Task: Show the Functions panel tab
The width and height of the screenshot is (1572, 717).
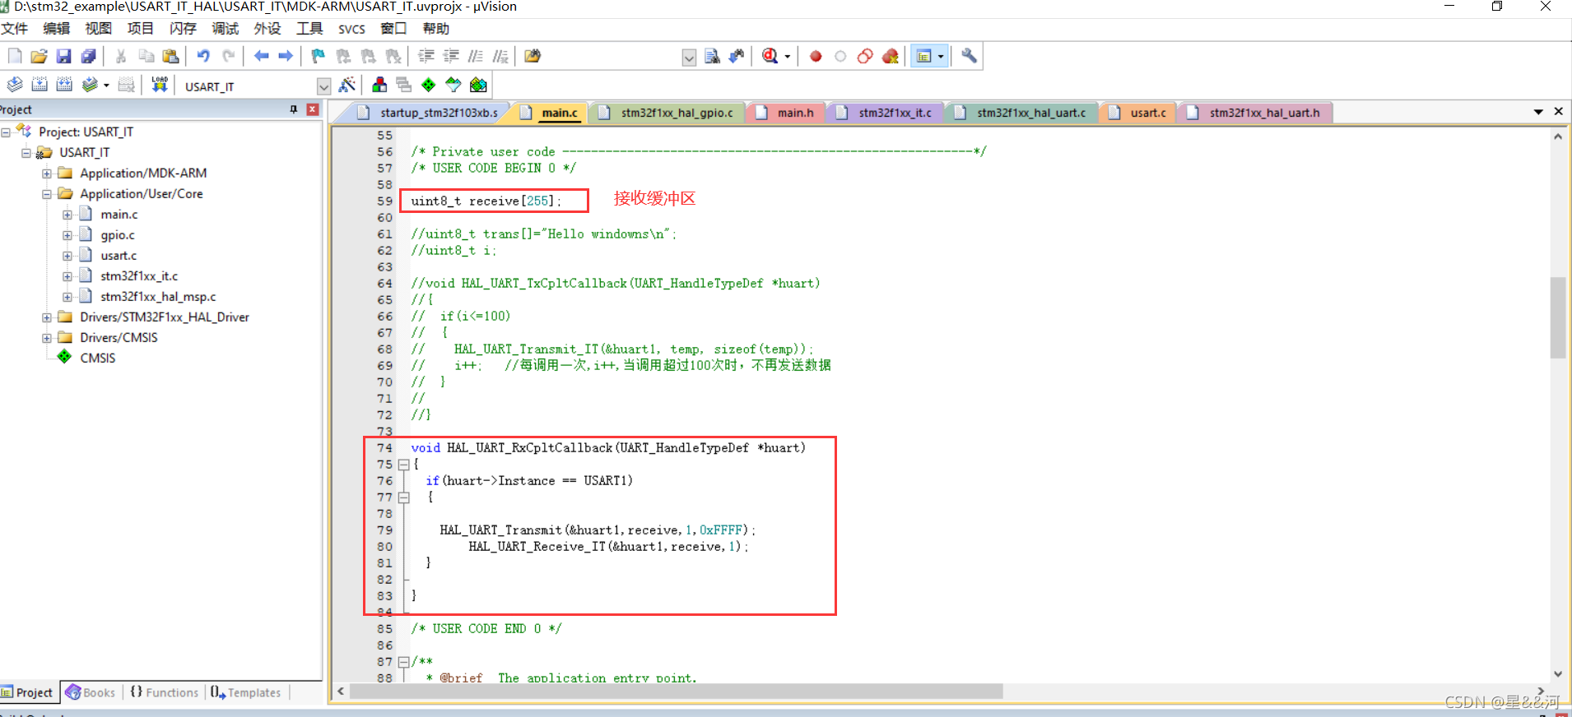Action: pyautogui.click(x=164, y=692)
